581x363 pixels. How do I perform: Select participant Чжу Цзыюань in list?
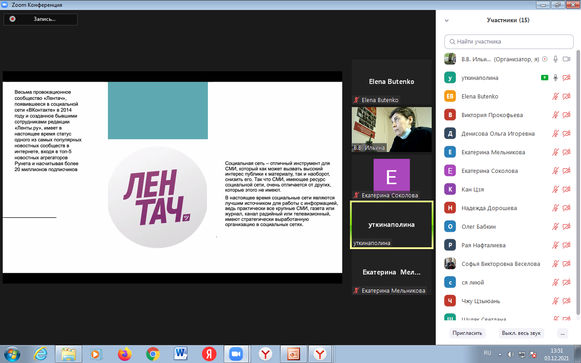(x=506, y=301)
